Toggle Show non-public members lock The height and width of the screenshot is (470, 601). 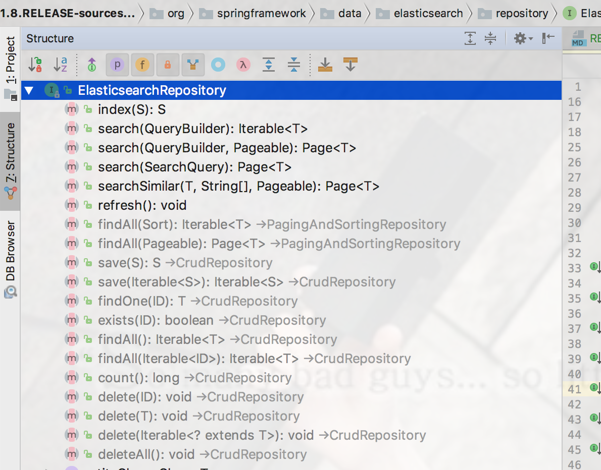[168, 65]
